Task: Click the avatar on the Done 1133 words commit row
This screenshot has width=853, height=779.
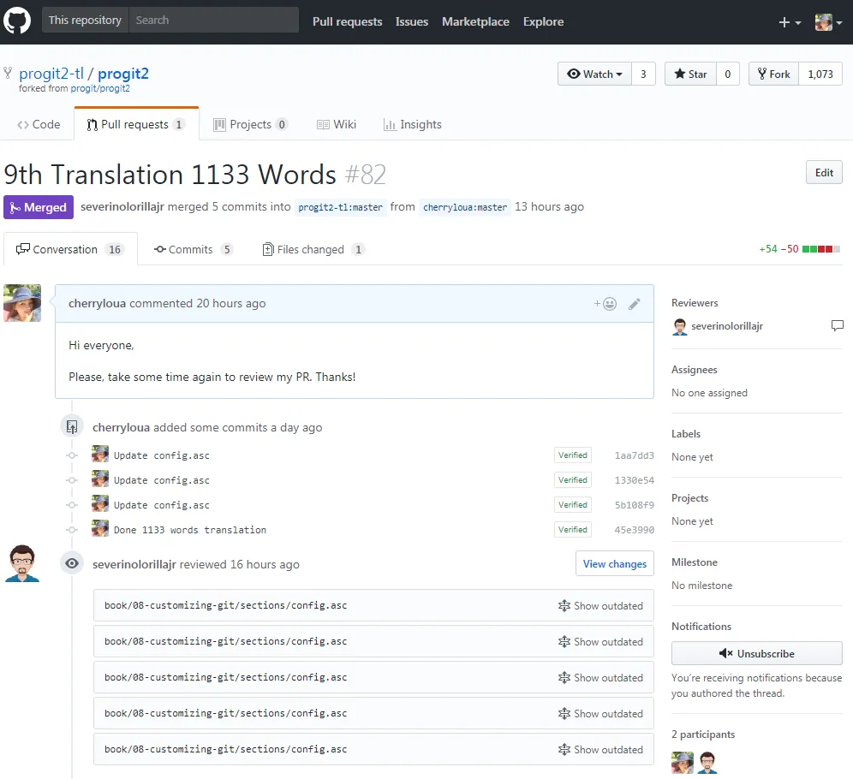Action: tap(100, 528)
